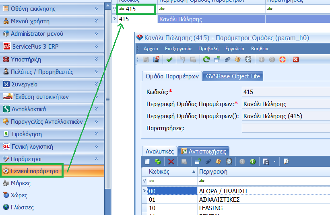Expand the 415 row arrow in upper grid
Viewport: 330px width, 215px height.
click(114, 19)
